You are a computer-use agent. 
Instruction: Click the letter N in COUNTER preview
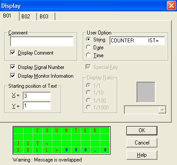(x=66, y=131)
